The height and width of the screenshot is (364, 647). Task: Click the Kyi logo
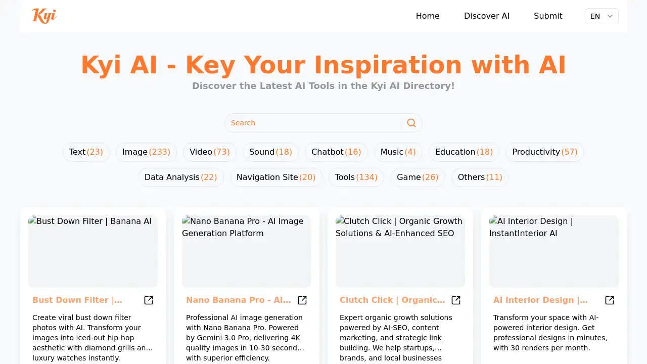coord(44,16)
